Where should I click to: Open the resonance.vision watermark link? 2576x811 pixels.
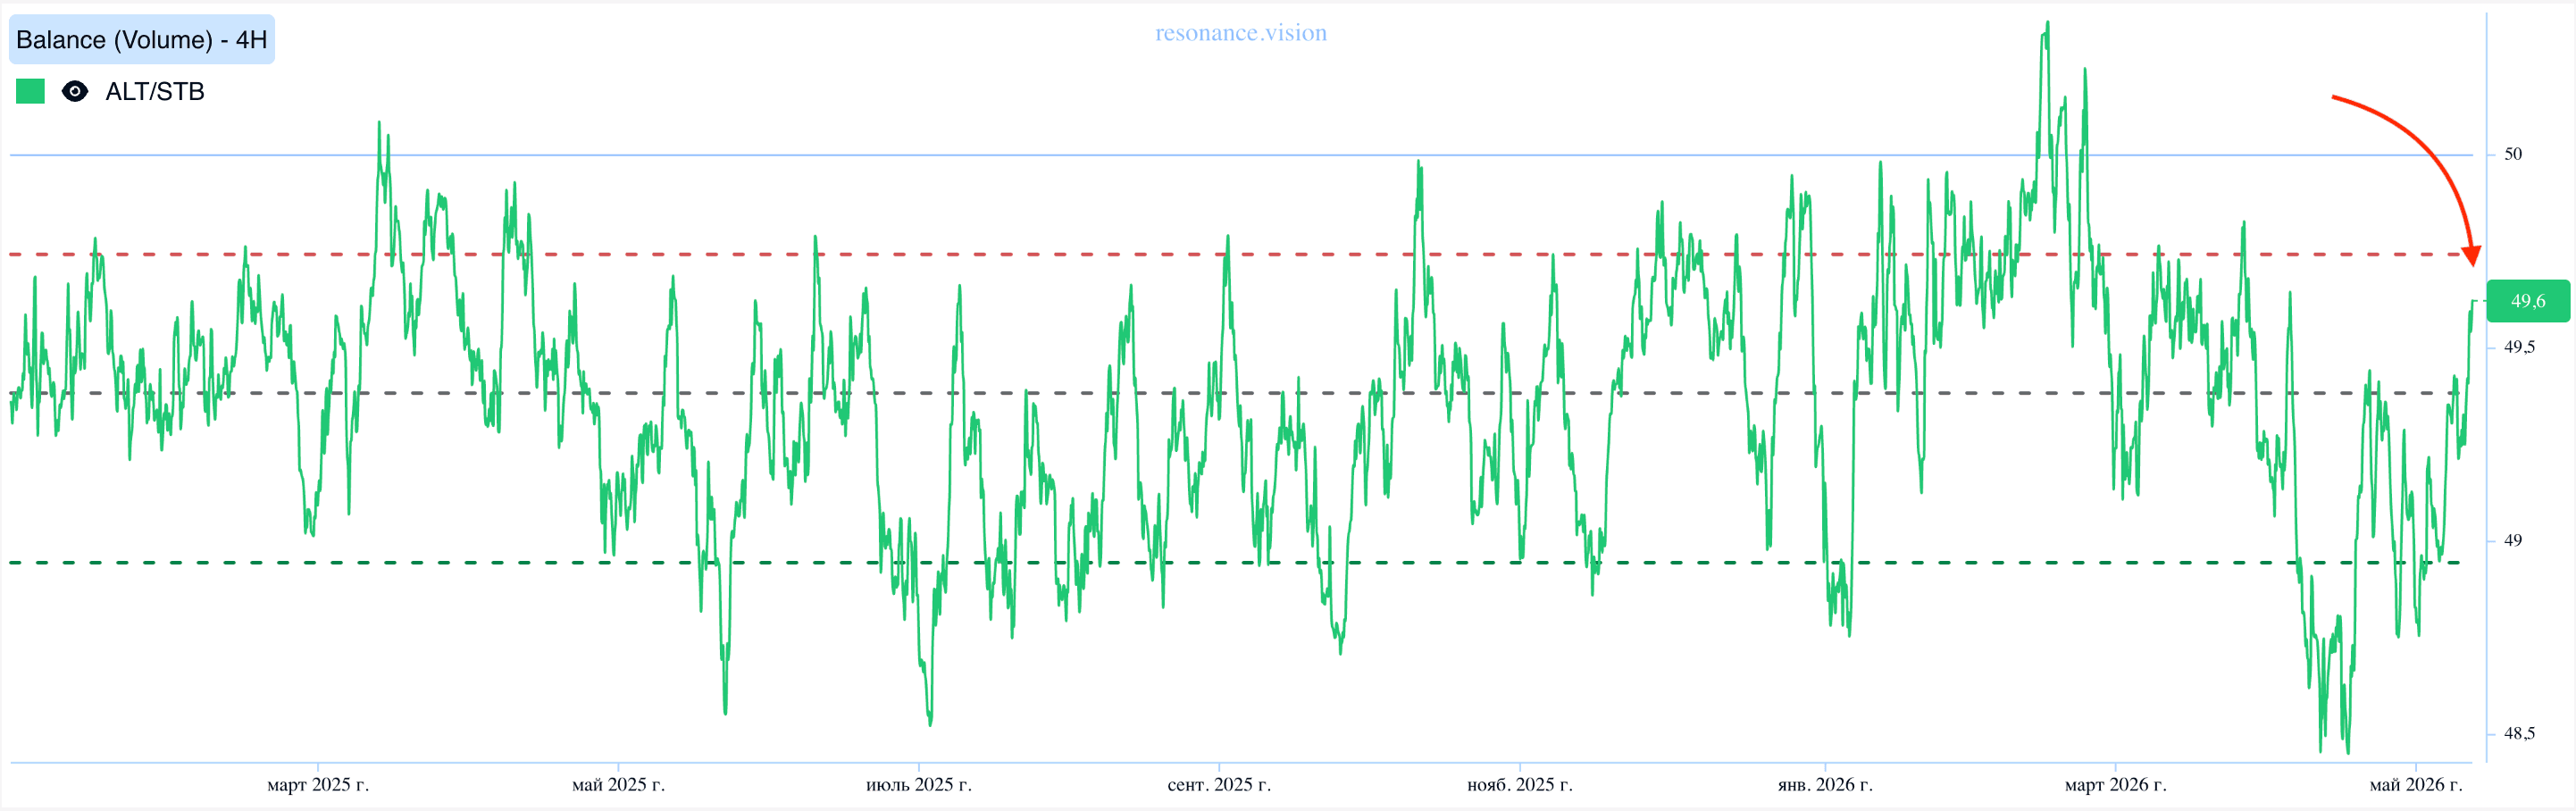coord(1241,33)
